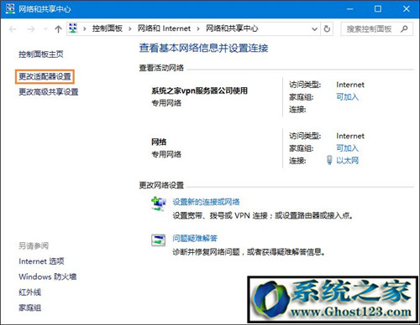
Task: Click the search magnifier icon
Action: pos(404,28)
